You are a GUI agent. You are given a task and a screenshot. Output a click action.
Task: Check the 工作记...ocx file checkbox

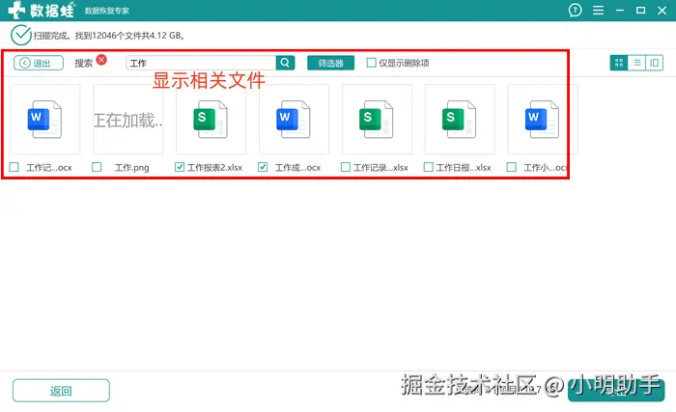(14, 167)
